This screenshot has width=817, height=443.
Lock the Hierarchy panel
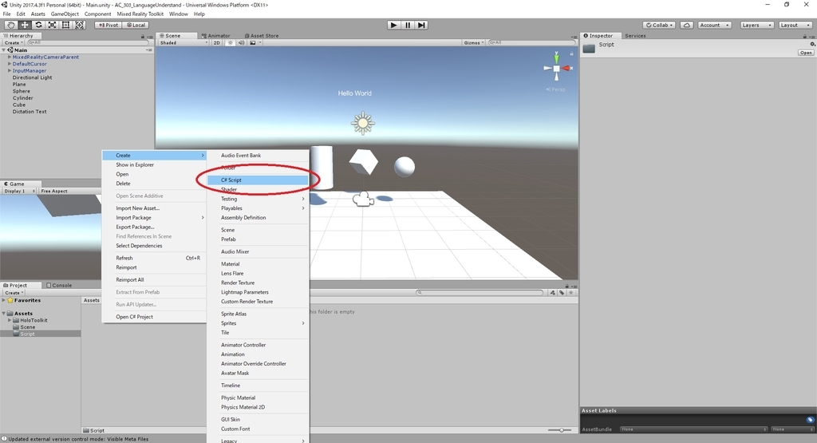143,37
